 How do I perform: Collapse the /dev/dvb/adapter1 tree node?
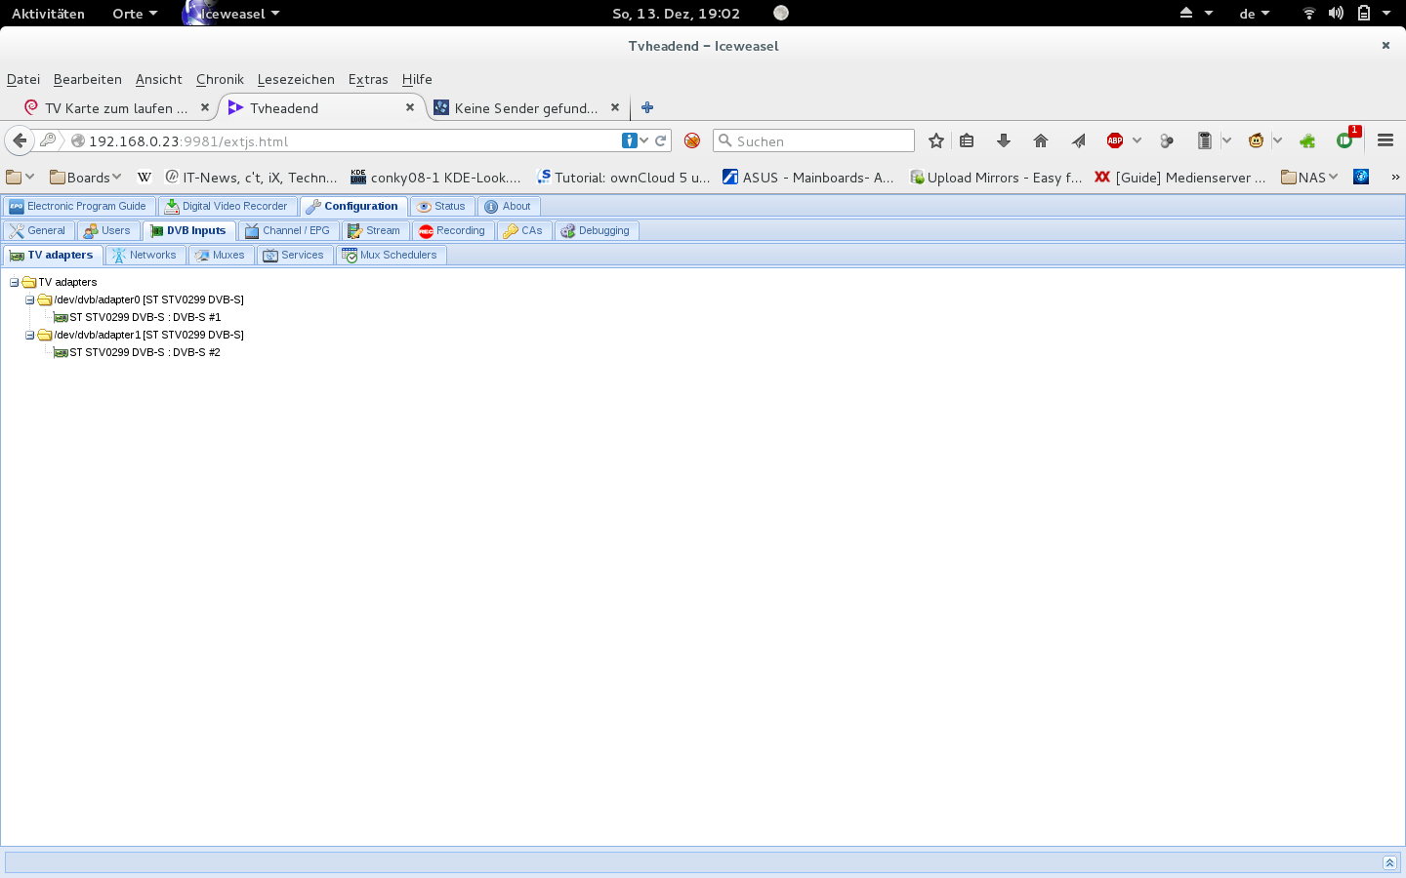coord(29,335)
